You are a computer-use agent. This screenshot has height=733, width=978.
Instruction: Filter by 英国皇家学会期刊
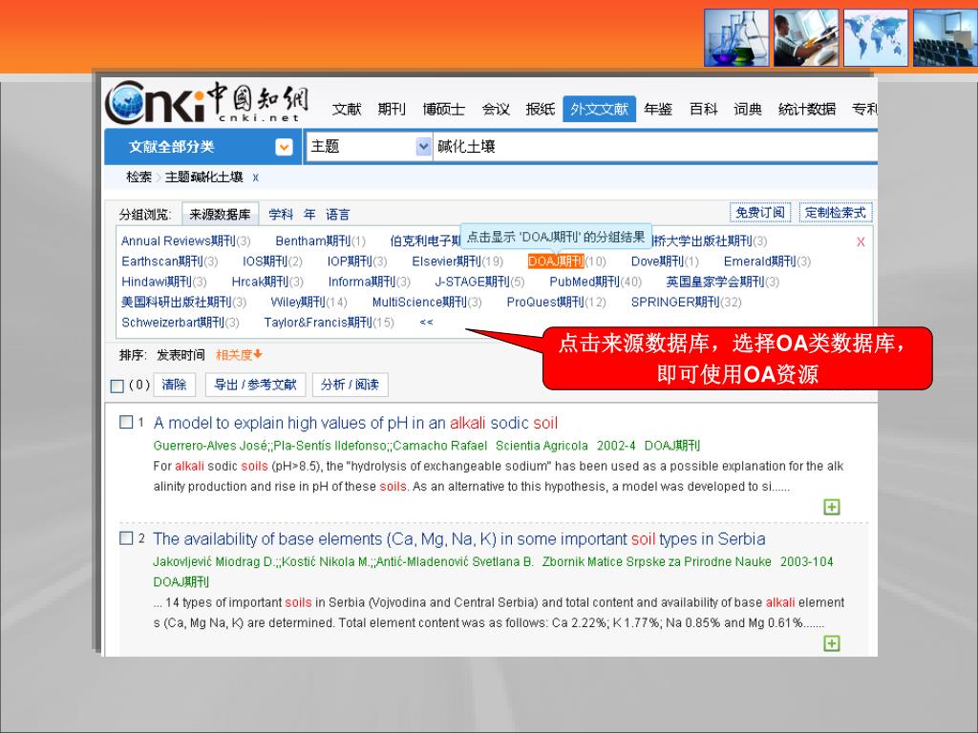tap(715, 282)
